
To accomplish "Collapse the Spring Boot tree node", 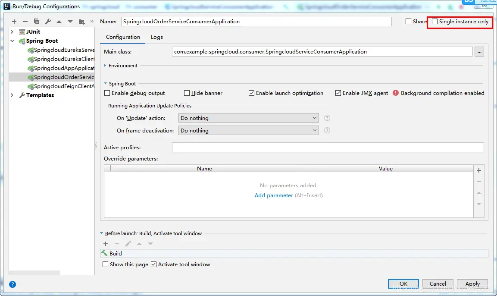I will point(12,41).
